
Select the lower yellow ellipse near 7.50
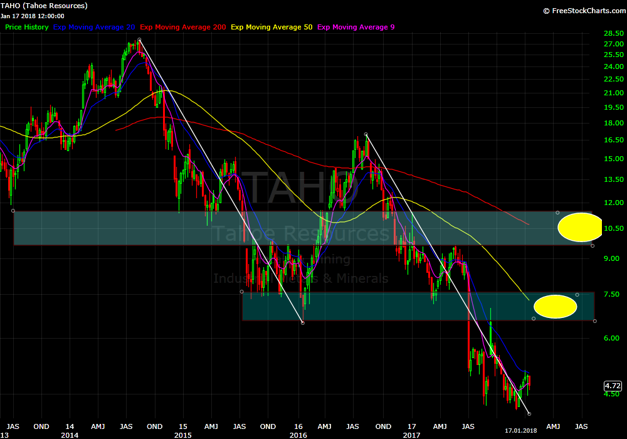[x=556, y=307]
